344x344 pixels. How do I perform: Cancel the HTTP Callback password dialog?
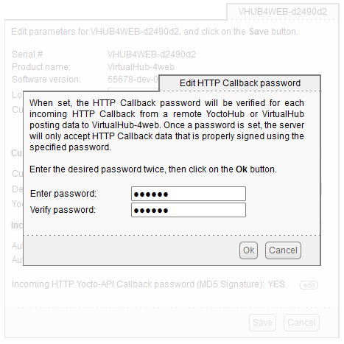[283, 250]
